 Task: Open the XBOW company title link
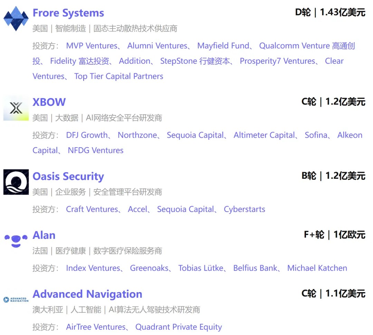click(49, 102)
